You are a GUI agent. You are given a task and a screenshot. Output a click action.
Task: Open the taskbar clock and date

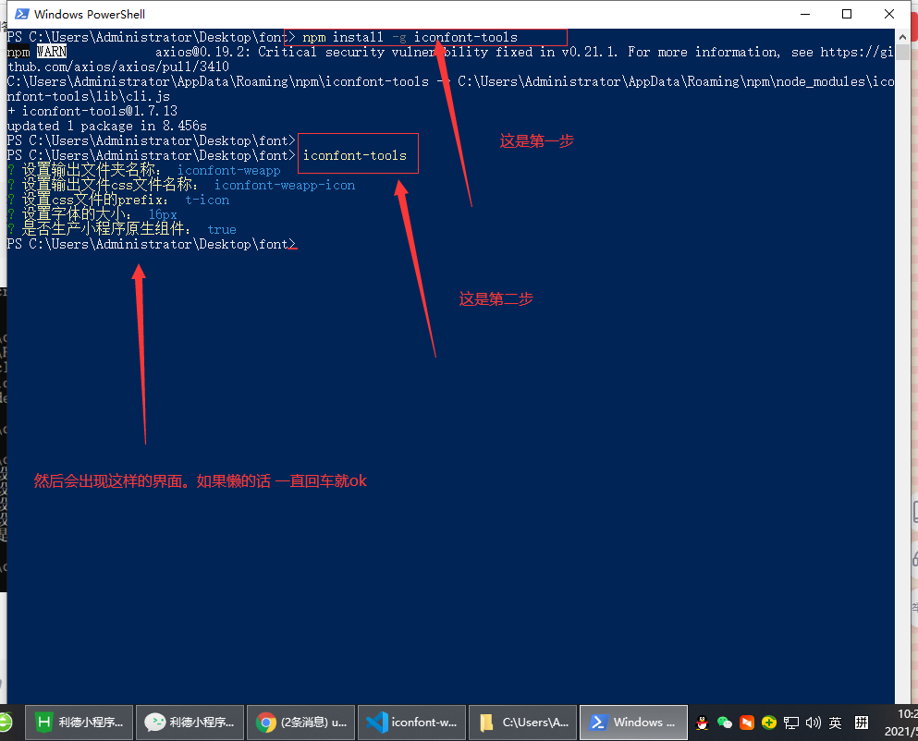[x=901, y=723]
